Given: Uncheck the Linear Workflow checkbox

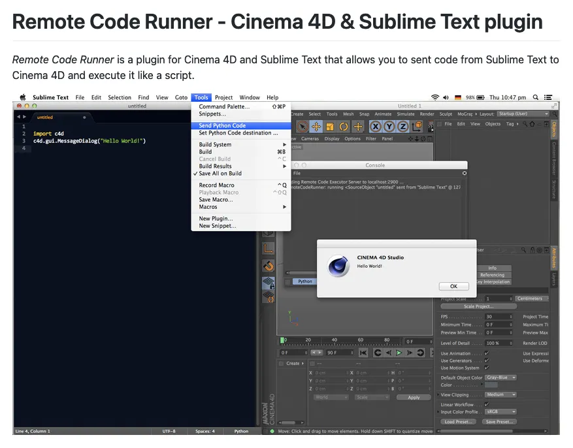Looking at the screenshot, I should pyautogui.click(x=487, y=404).
